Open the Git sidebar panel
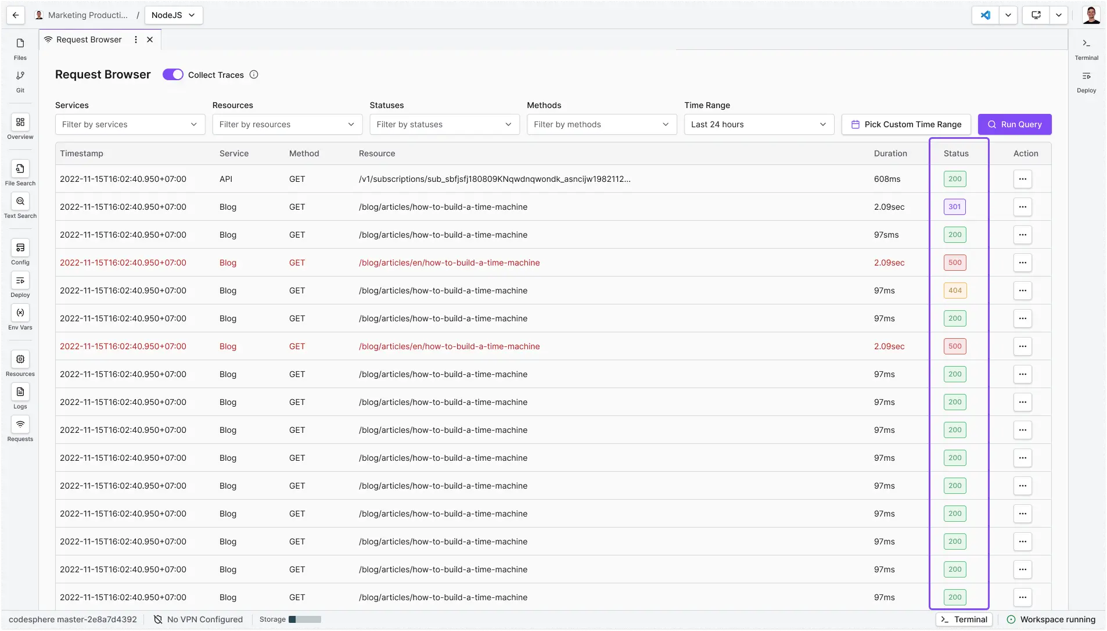Viewport: 1107px width, 631px height. tap(20, 81)
